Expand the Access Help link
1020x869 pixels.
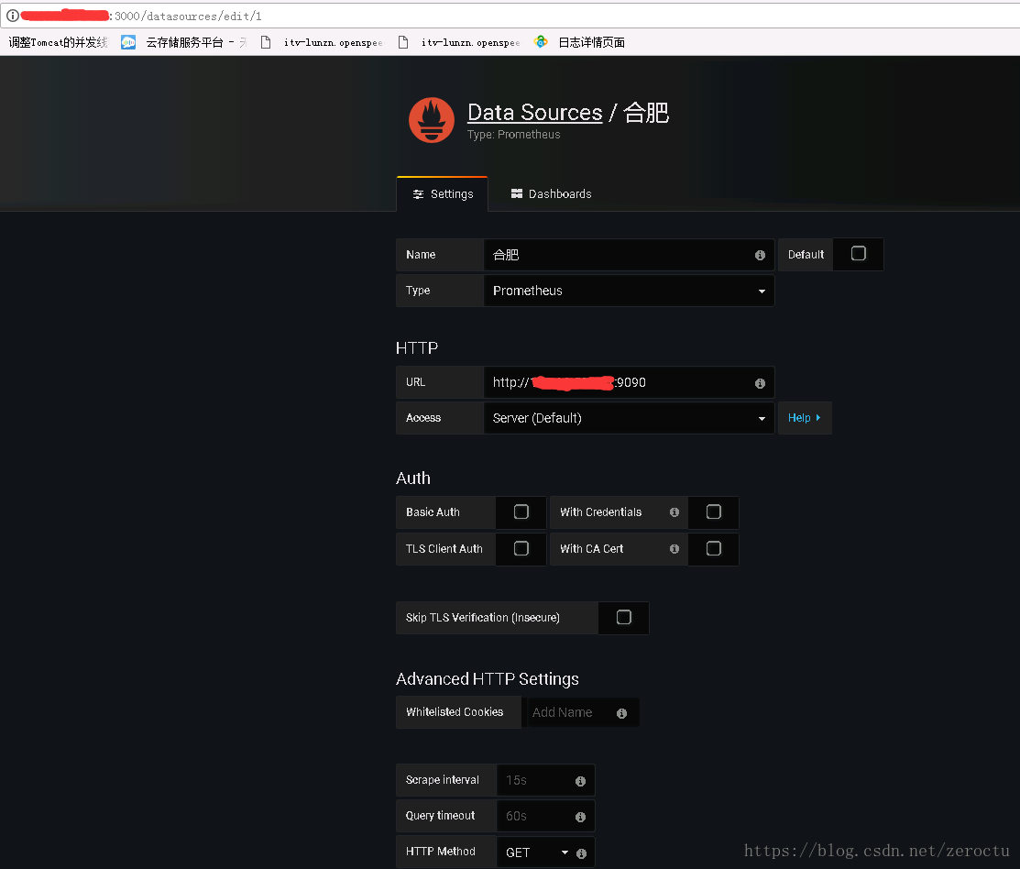click(x=805, y=418)
